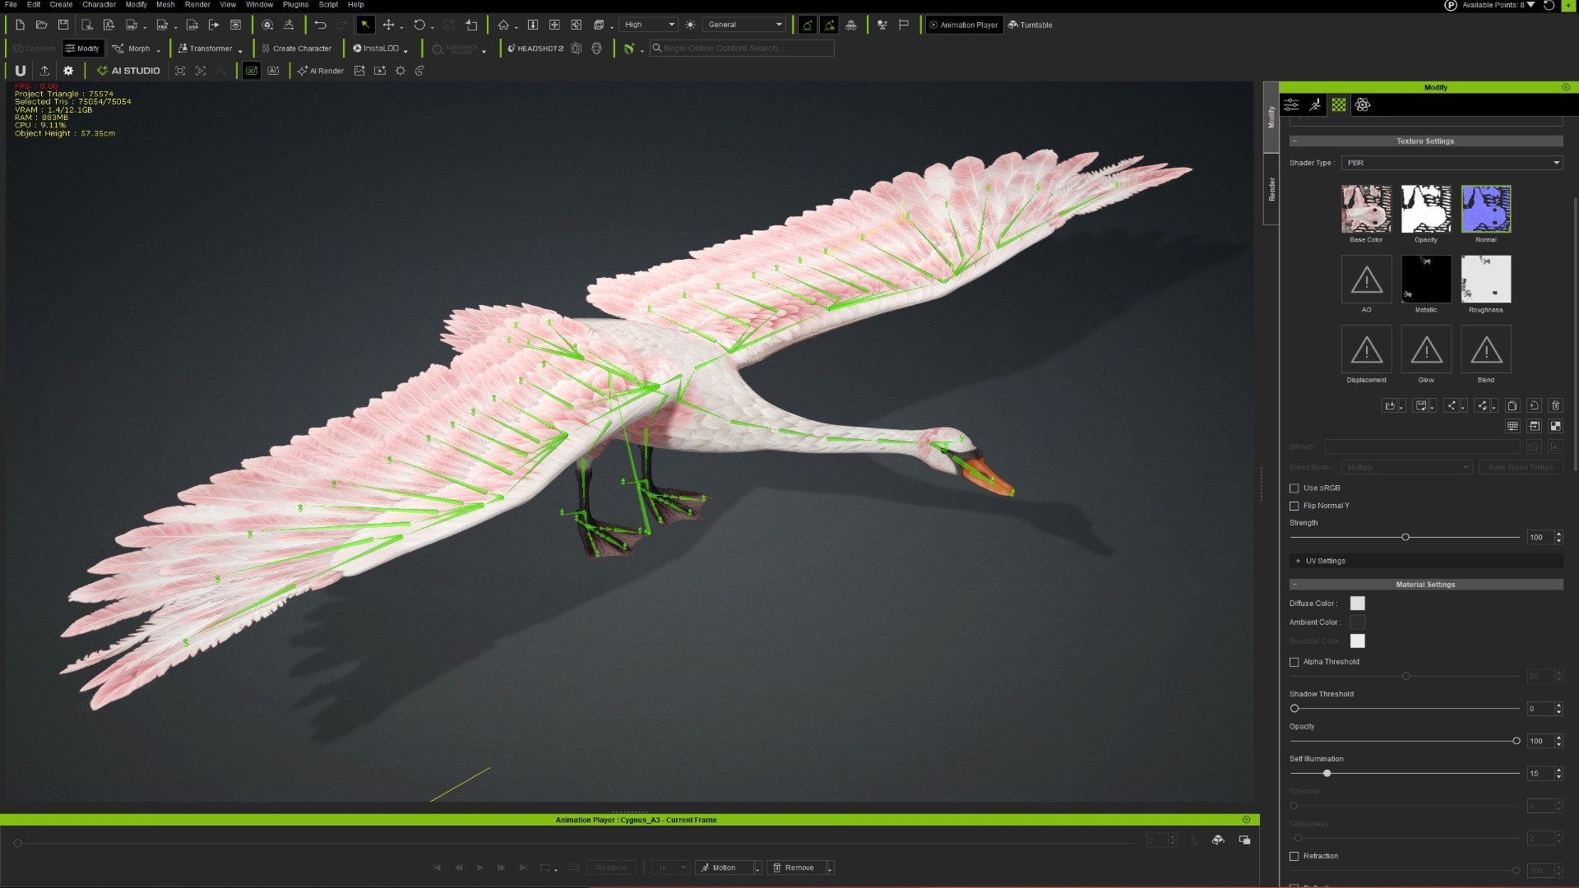
Task: Open the sliders Modify tab icon
Action: (x=1291, y=104)
